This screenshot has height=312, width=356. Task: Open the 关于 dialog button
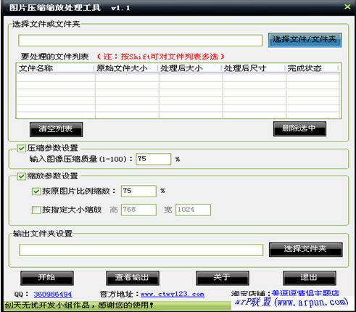click(223, 278)
